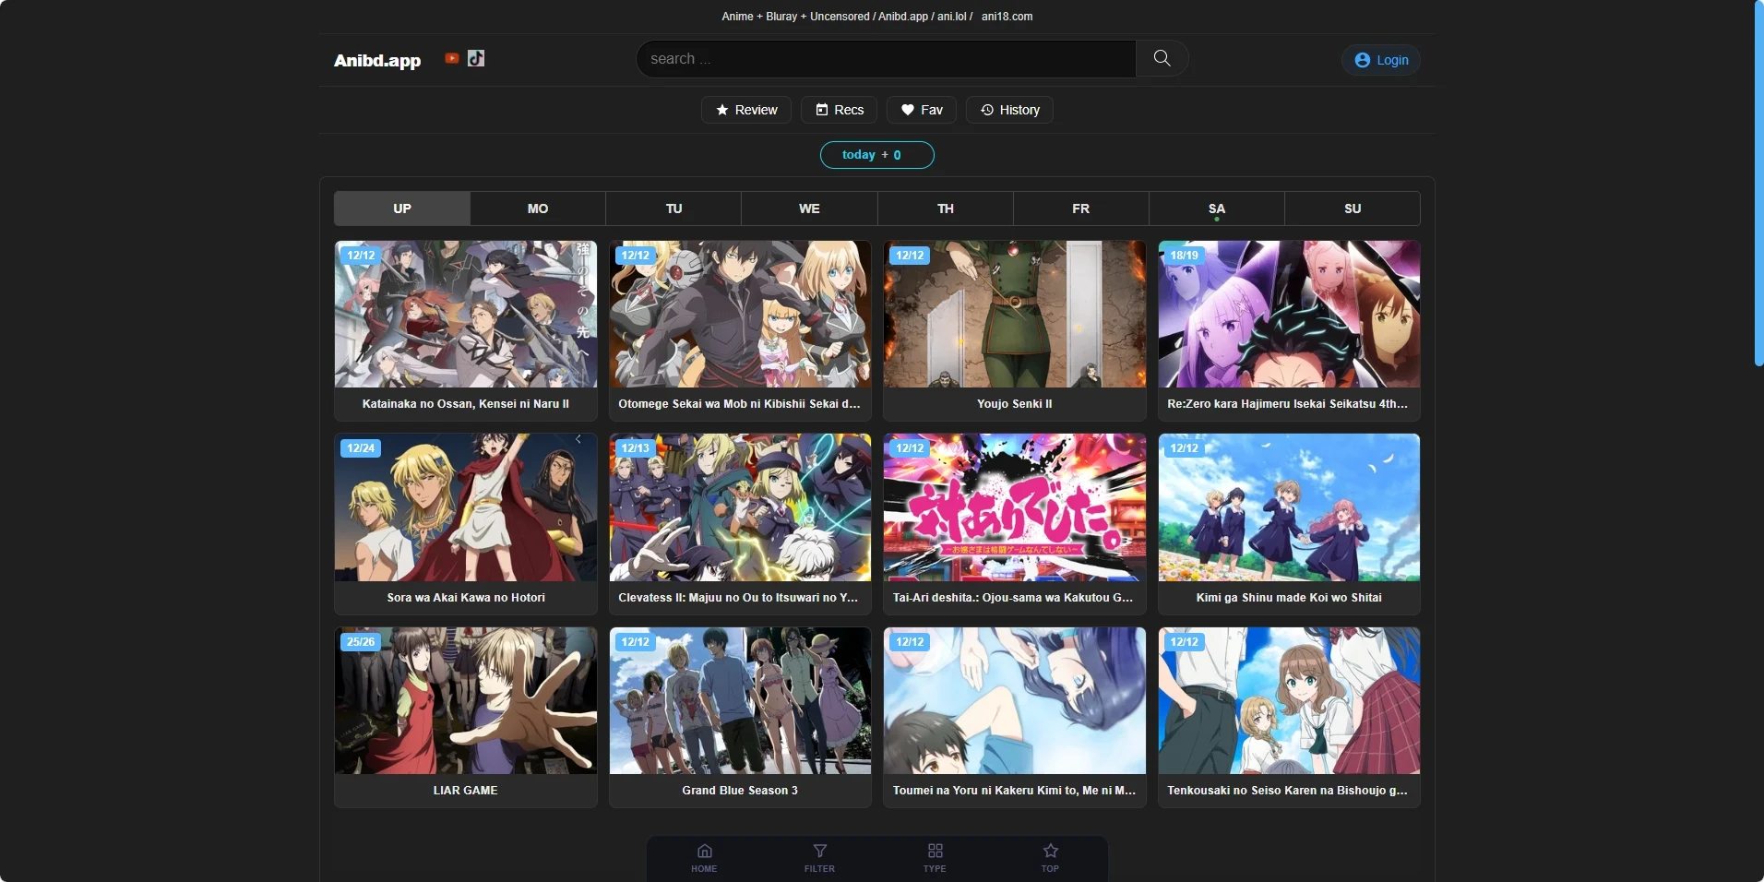Open Sora wa Akai Kawa no Hotori thumbnail
1764x882 pixels.
(466, 507)
